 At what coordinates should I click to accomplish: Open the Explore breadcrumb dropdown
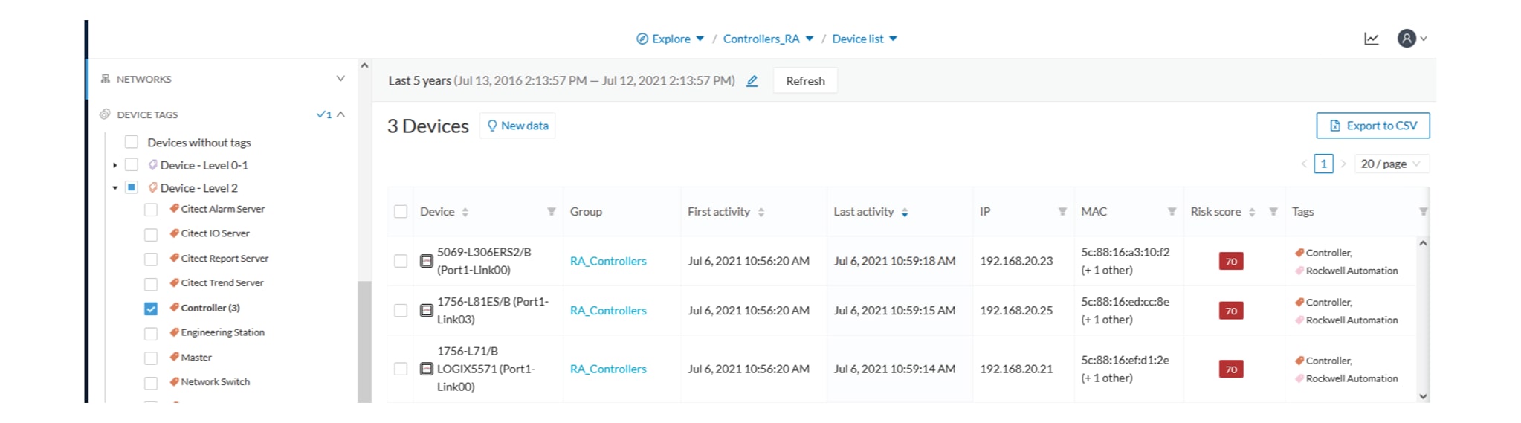click(x=700, y=39)
